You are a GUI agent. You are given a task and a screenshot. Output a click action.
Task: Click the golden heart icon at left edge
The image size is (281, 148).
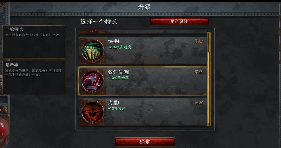coord(5,110)
